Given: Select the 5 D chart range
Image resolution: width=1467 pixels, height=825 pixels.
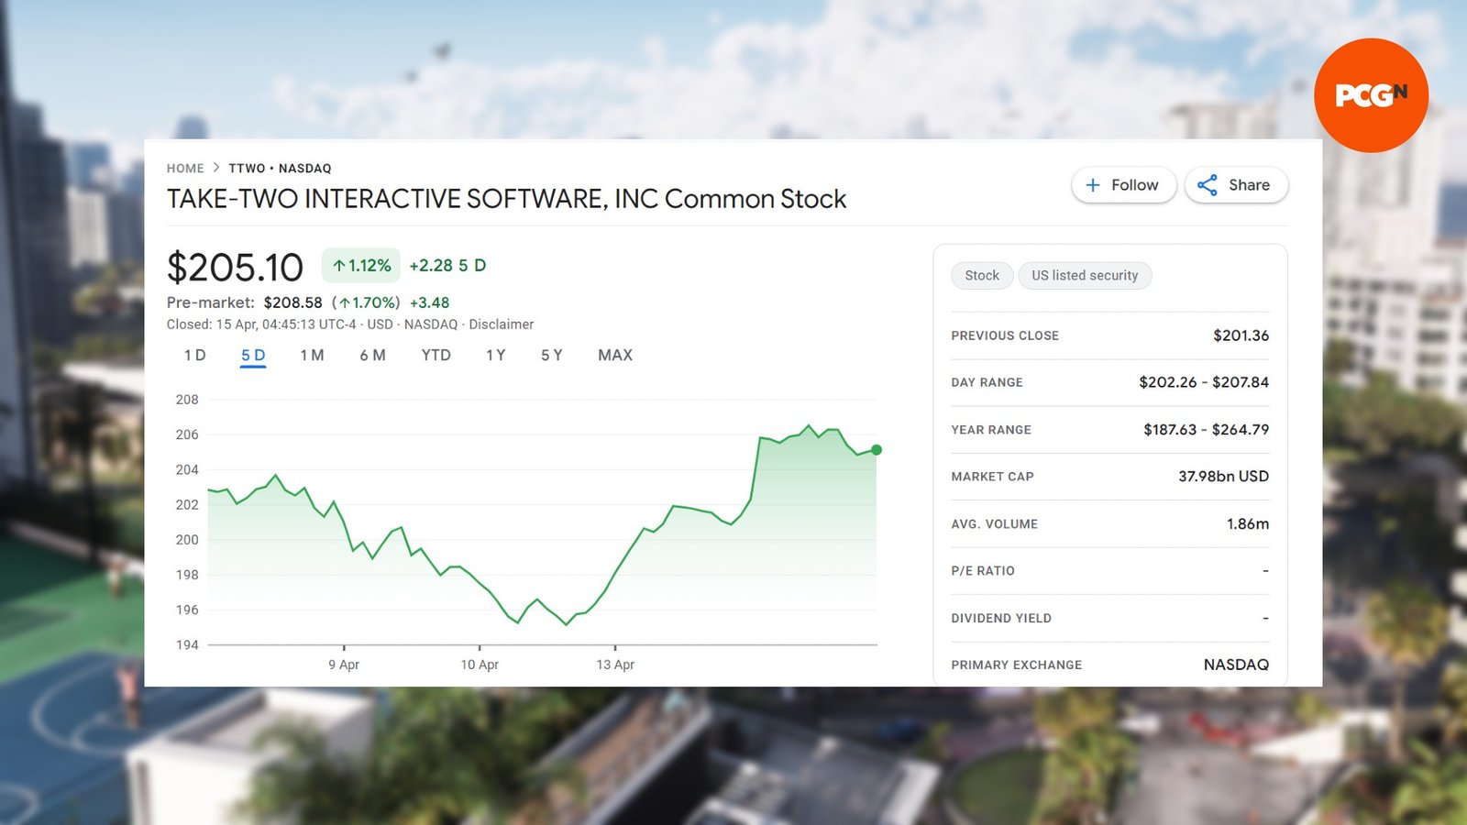Looking at the screenshot, I should pos(253,356).
